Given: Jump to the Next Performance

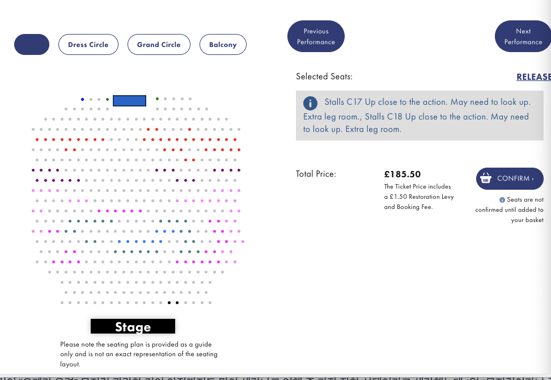Looking at the screenshot, I should 523,36.
